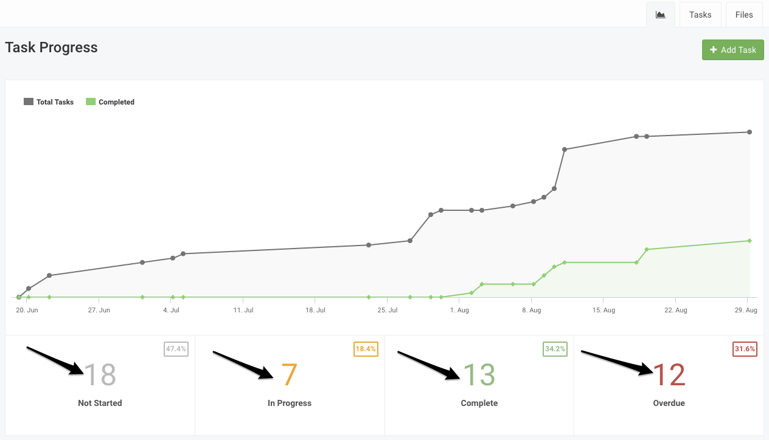
Task: Click the 18.4% badge on In Progress card
Action: (366, 349)
